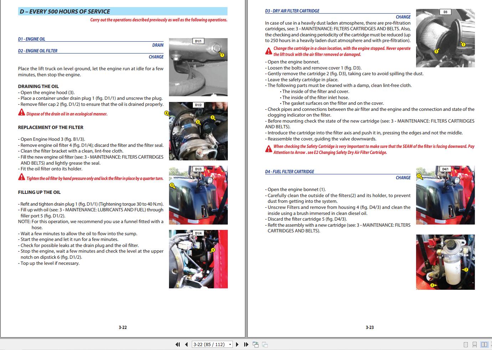492x350 pixels.
Task: Switch to continuous scrolling view
Action: pos(475,345)
